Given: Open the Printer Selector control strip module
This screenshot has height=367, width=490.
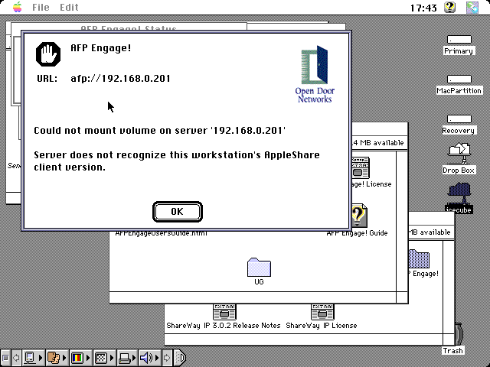Looking at the screenshot, I should click(127, 358).
